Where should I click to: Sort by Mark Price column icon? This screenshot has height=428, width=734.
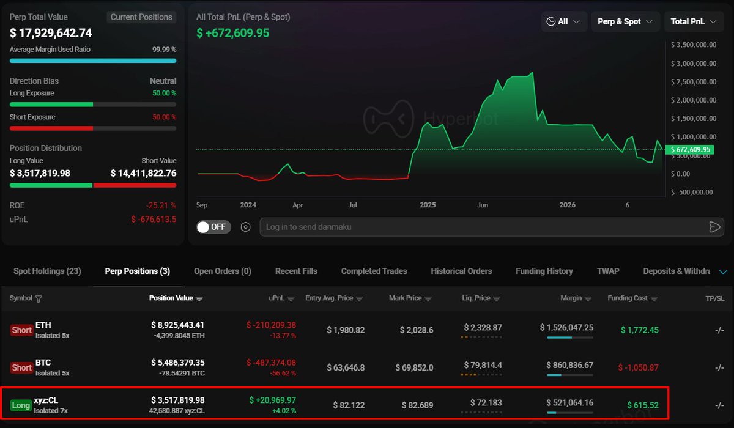click(428, 298)
